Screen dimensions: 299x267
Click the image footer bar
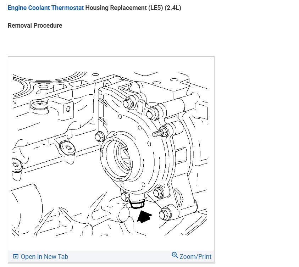(111, 256)
